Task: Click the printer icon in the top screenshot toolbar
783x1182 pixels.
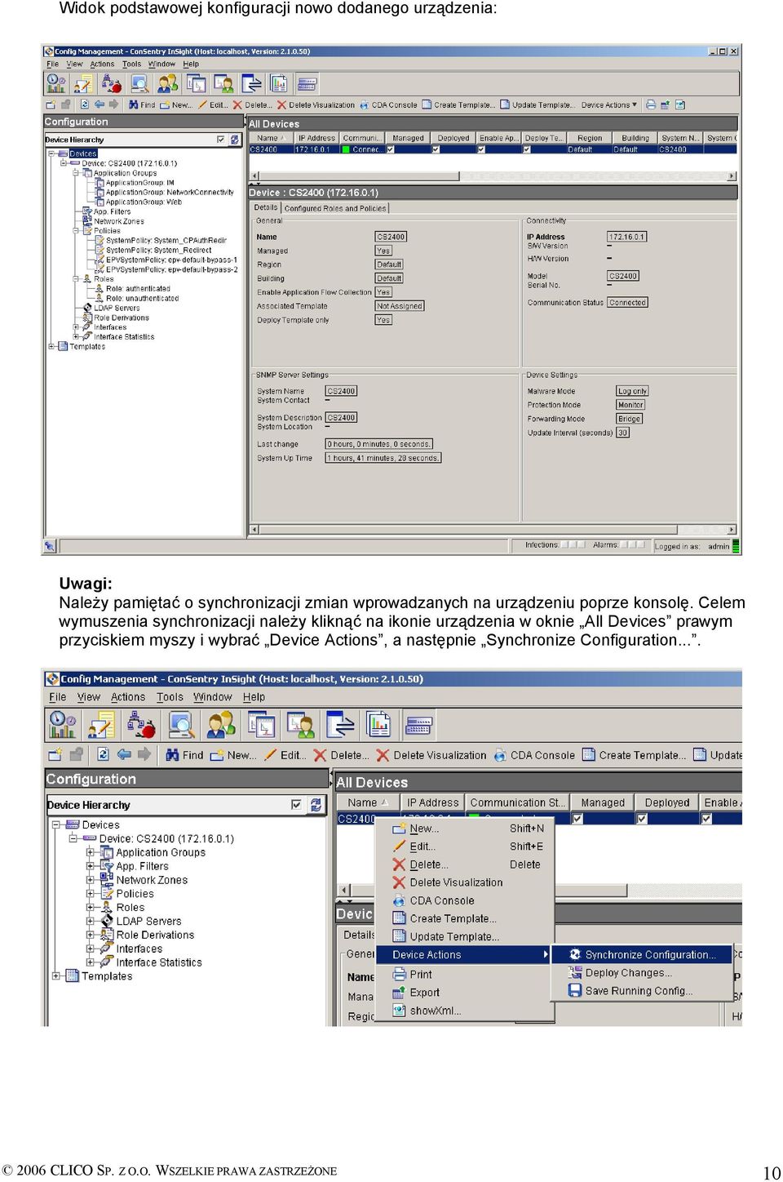Action: 651,105
